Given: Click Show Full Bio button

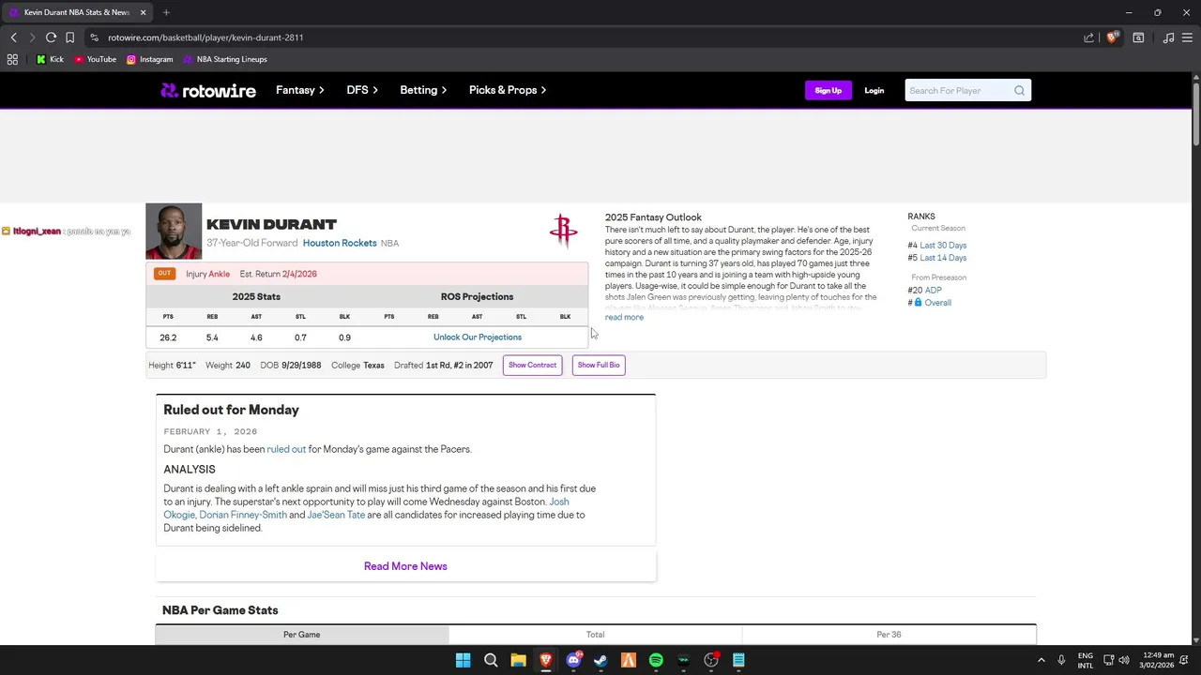Looking at the screenshot, I should click(599, 365).
